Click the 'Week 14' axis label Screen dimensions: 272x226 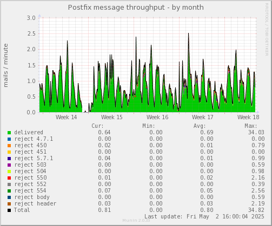coord(67,117)
